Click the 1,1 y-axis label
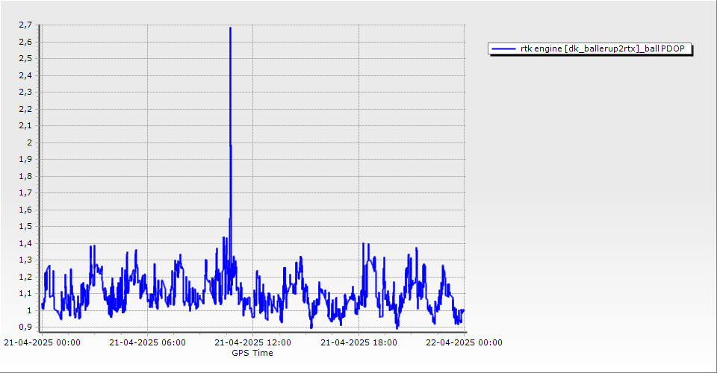 tap(25, 294)
